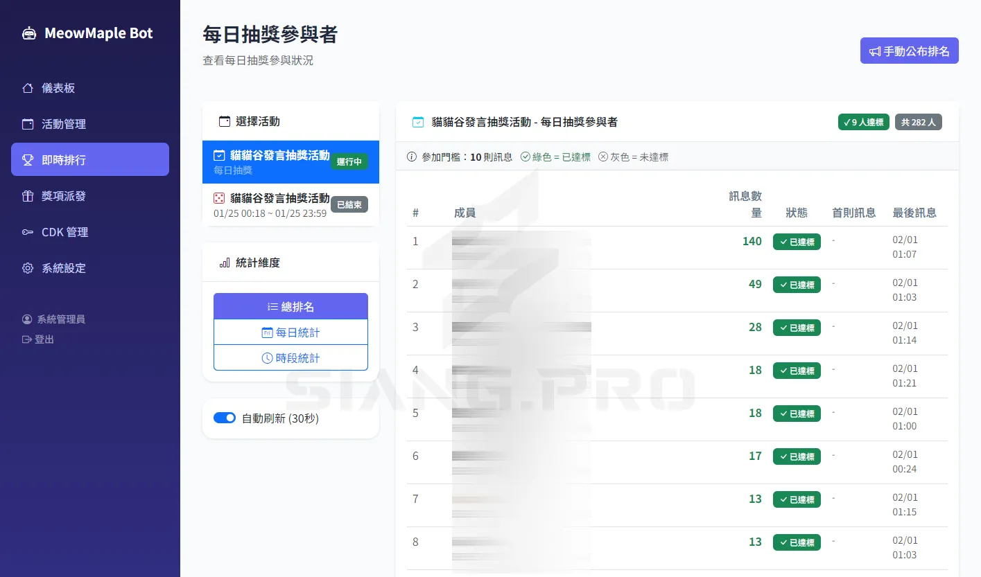Click the trophy icon beside 即時排行
The height and width of the screenshot is (577, 981).
pos(27,159)
